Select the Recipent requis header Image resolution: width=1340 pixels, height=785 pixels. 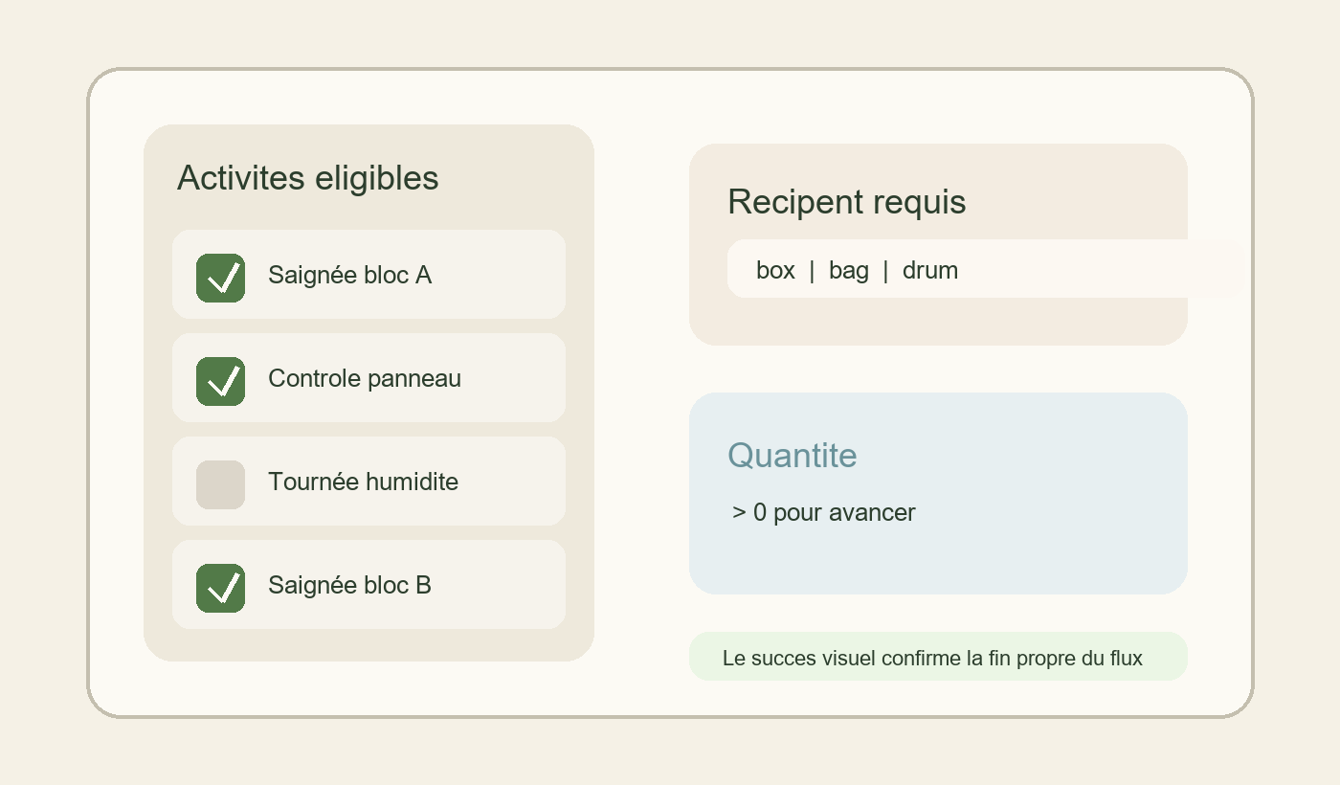(x=847, y=202)
